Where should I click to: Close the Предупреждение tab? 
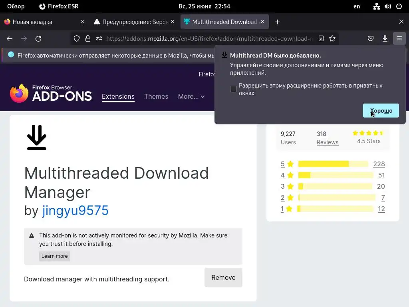[173, 22]
